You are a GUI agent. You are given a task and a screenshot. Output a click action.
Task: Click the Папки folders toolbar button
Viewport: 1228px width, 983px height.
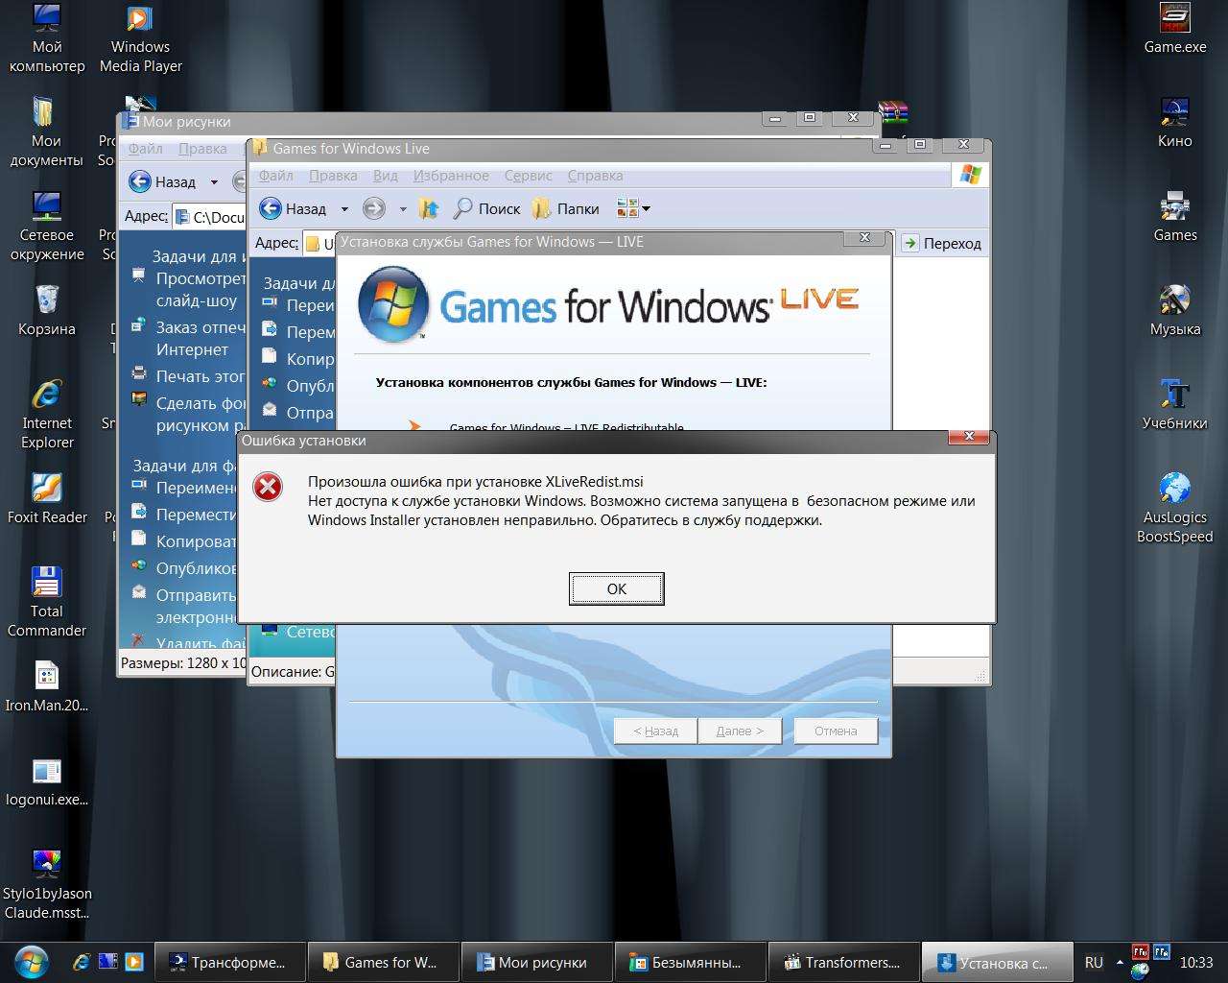[x=566, y=208]
